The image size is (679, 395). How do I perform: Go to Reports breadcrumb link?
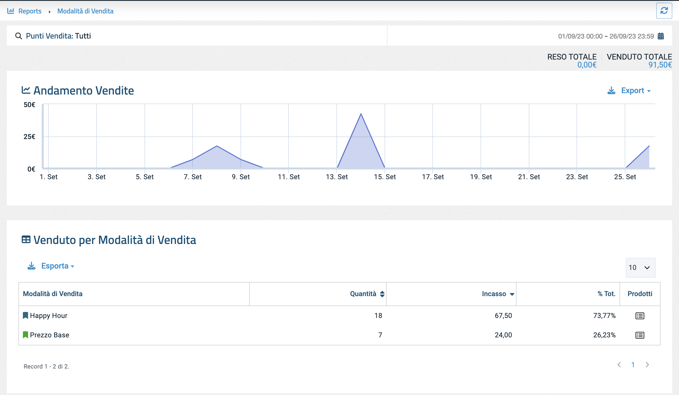tap(30, 11)
